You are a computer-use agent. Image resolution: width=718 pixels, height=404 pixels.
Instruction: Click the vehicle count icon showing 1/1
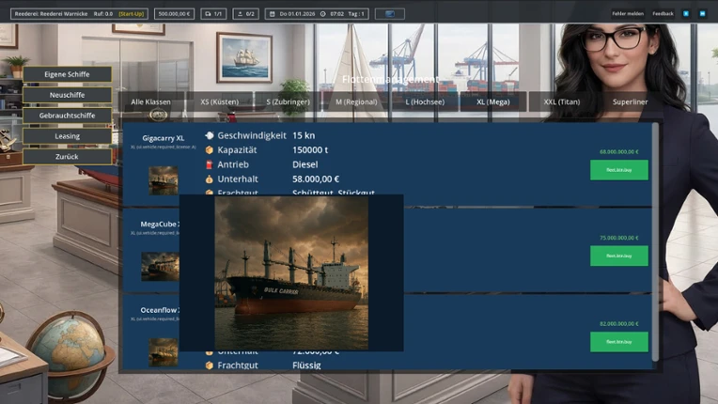208,14
